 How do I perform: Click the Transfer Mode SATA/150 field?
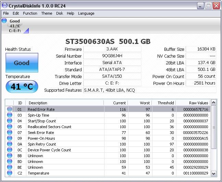click(x=112, y=76)
